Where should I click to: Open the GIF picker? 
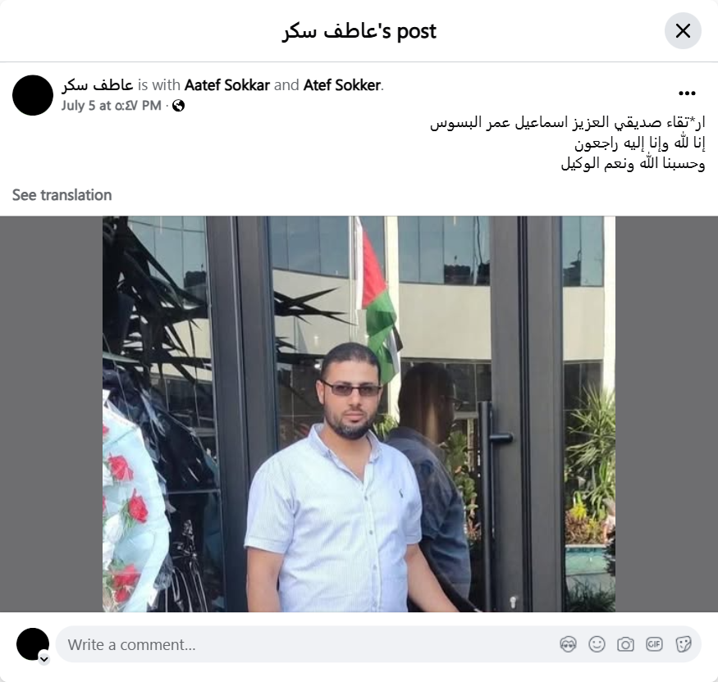point(654,644)
